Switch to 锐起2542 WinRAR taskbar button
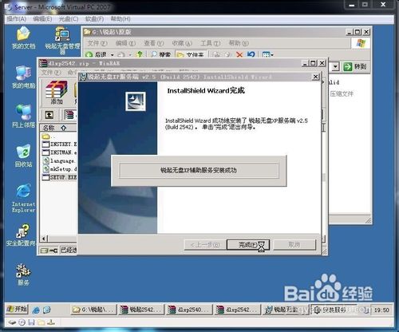 [x=140, y=310]
